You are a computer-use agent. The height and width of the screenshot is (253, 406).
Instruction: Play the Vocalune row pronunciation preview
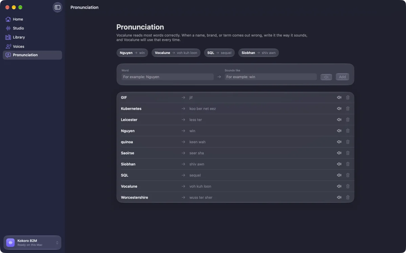click(x=339, y=186)
